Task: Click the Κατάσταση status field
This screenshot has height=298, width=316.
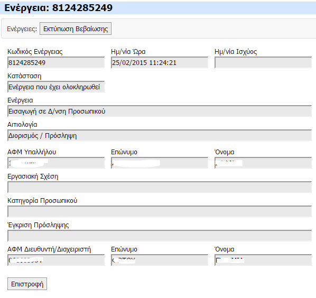Action: pyautogui.click(x=56, y=87)
